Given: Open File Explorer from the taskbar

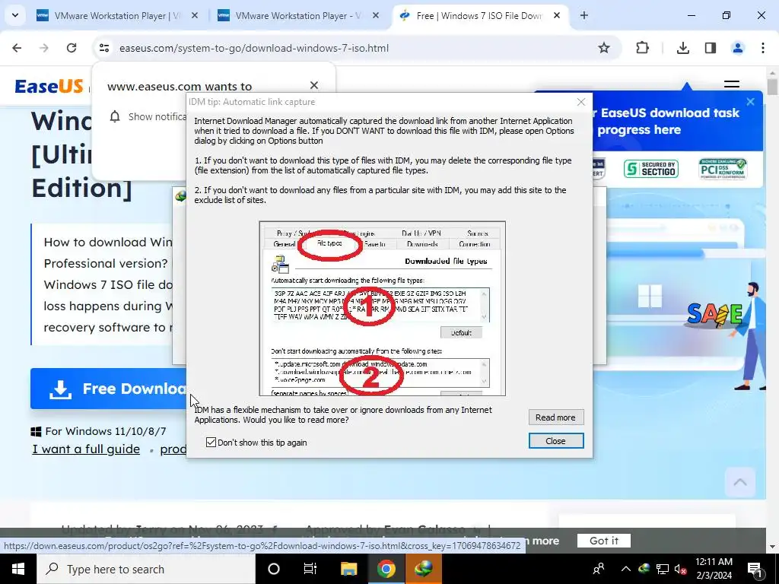Looking at the screenshot, I should pos(348,569).
